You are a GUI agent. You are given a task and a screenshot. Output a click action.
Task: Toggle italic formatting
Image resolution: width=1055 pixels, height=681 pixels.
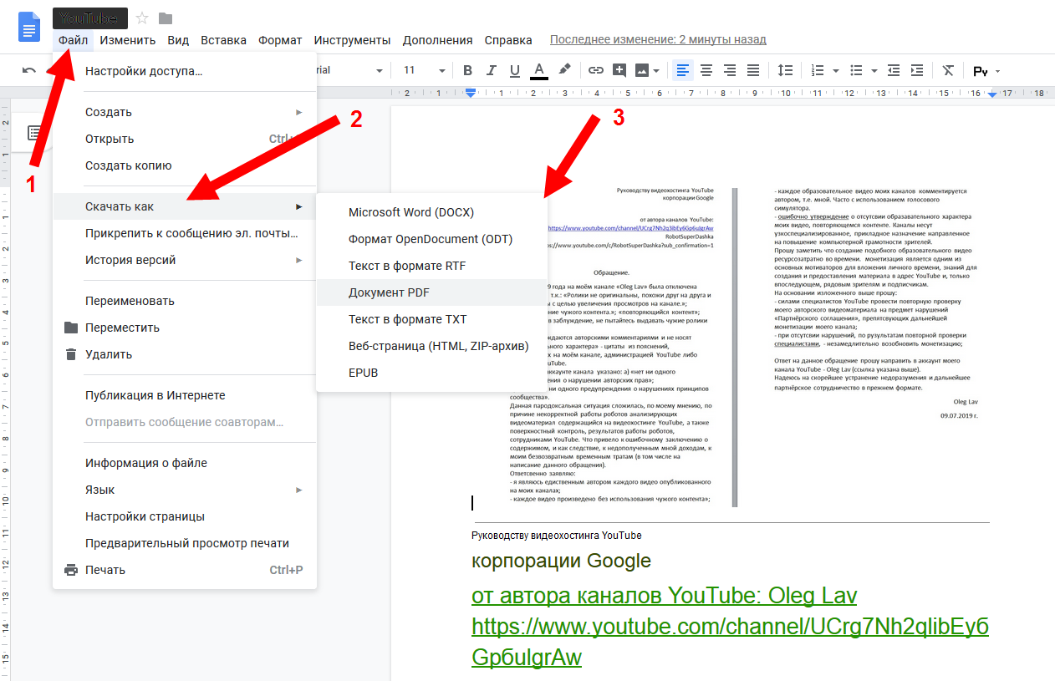[492, 70]
